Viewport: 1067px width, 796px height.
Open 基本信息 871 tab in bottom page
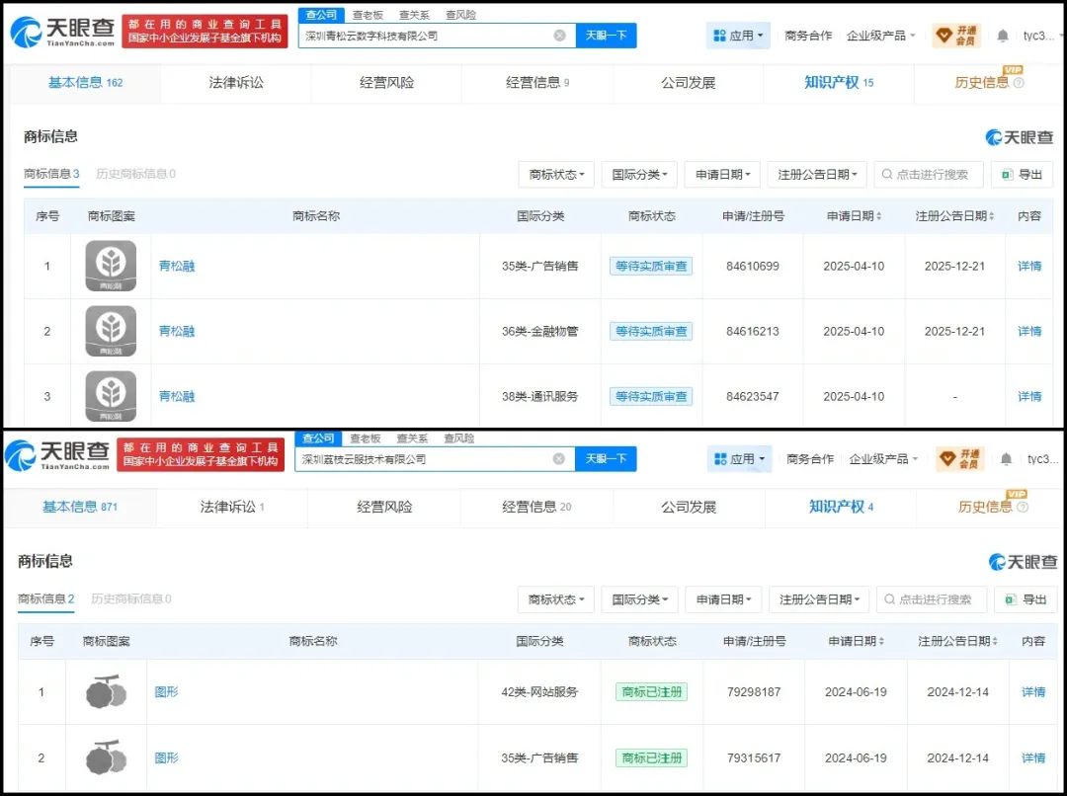[x=80, y=507]
